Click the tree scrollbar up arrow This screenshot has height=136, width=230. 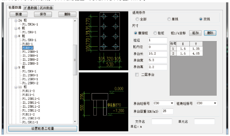tap(75, 21)
